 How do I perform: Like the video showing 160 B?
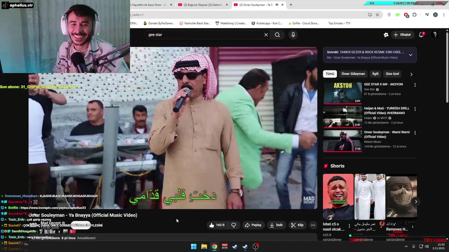(217, 225)
